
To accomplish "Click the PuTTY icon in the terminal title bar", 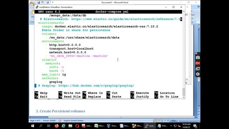I will (37, 7).
